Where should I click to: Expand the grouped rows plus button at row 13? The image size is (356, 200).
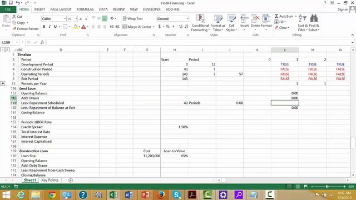tap(3, 84)
